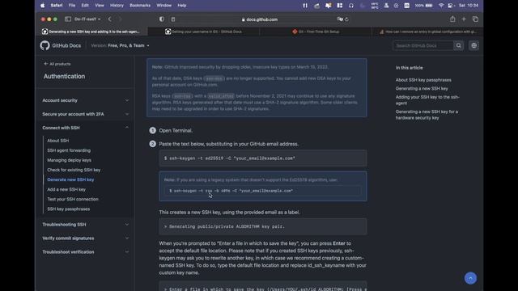Go back to All products

pos(57,64)
